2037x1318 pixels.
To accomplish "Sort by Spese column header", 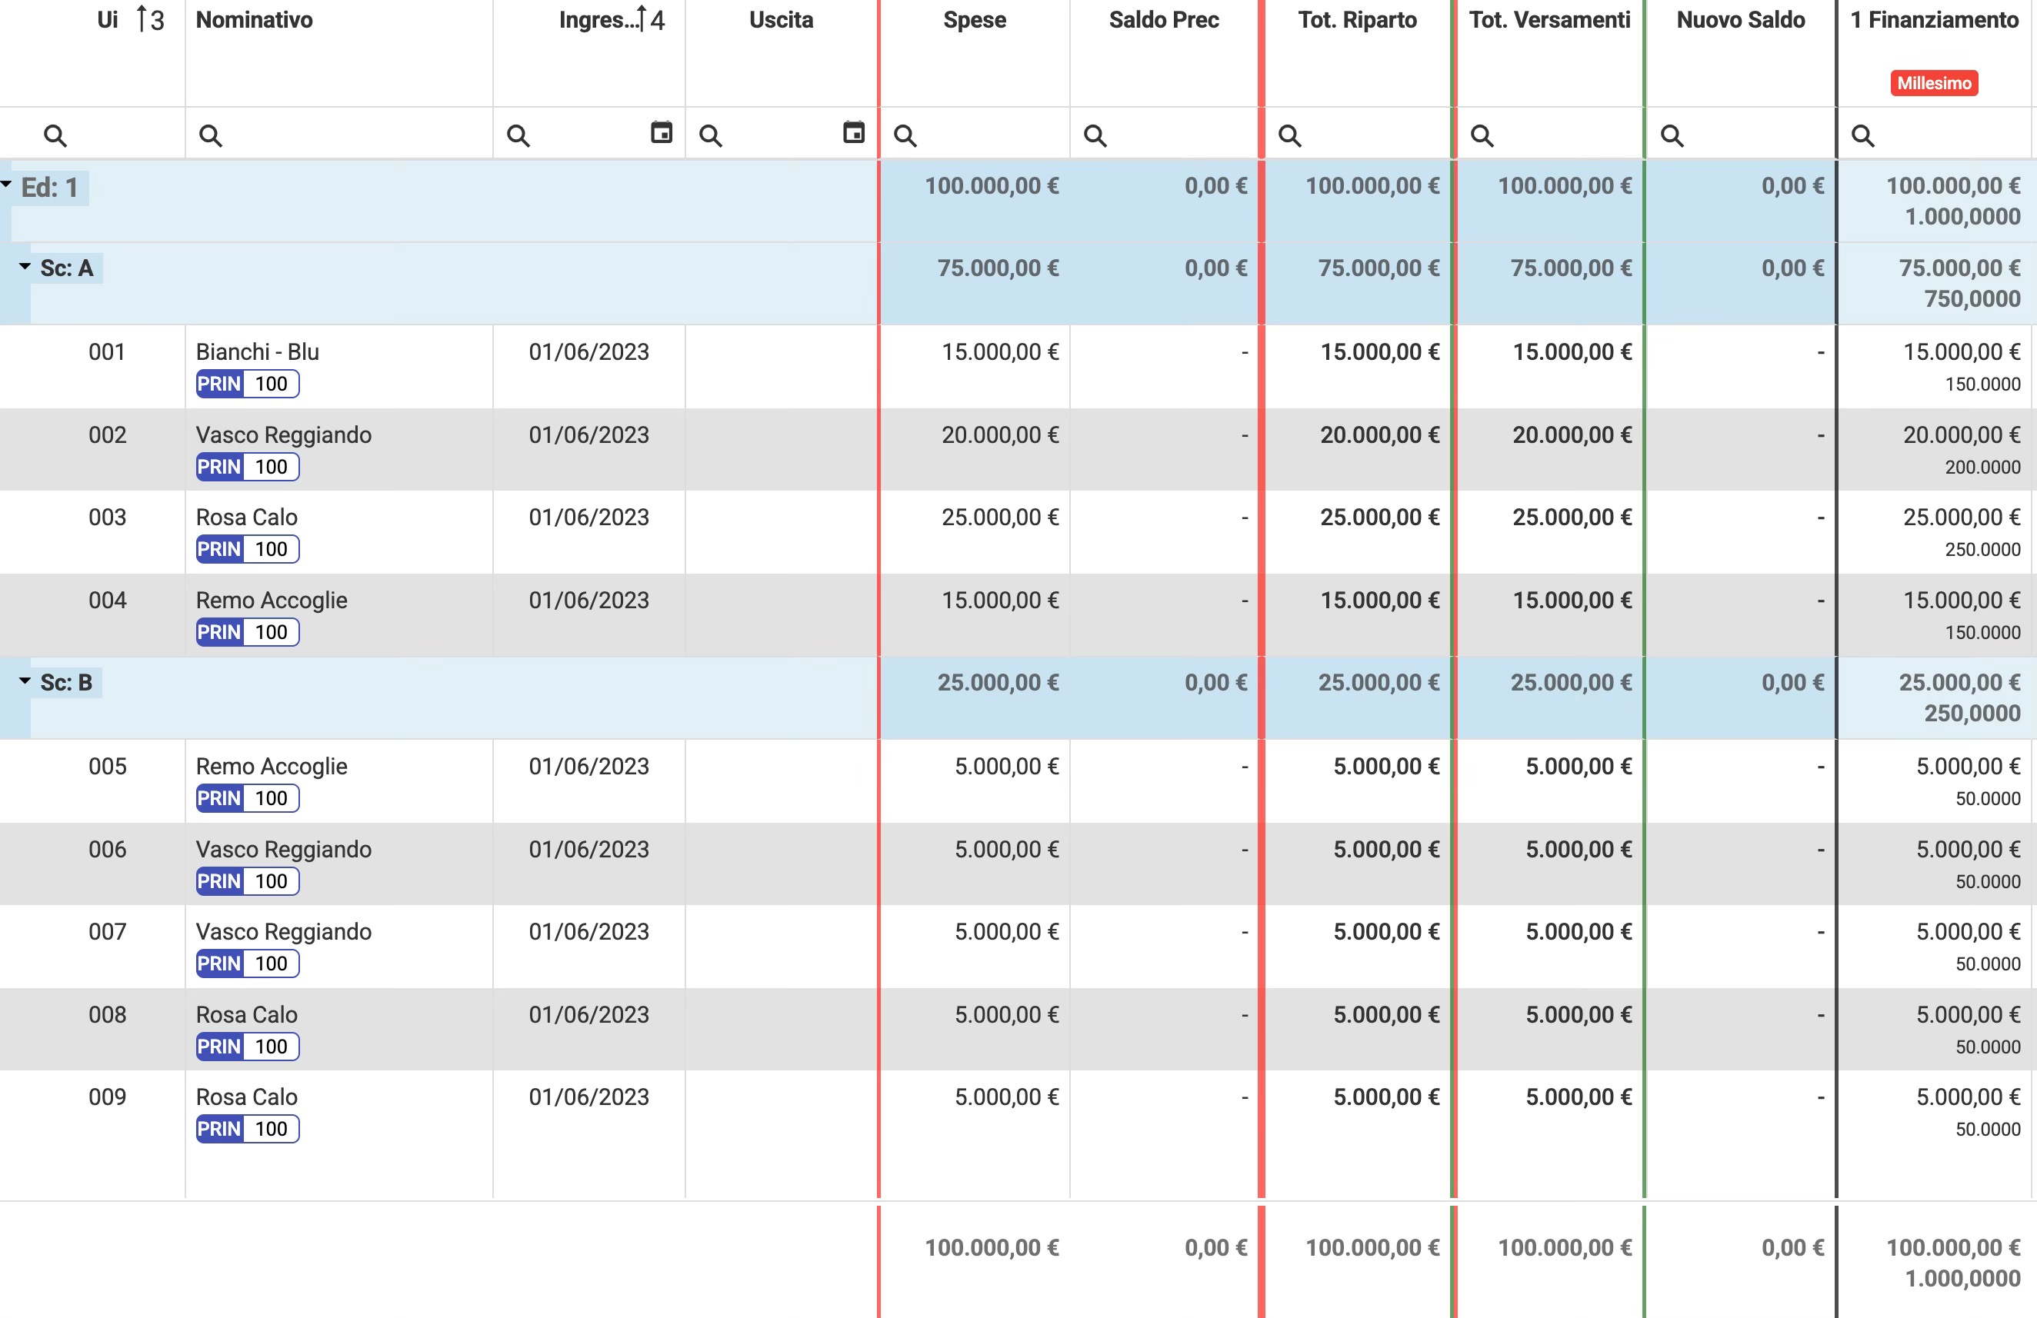I will tap(974, 20).
